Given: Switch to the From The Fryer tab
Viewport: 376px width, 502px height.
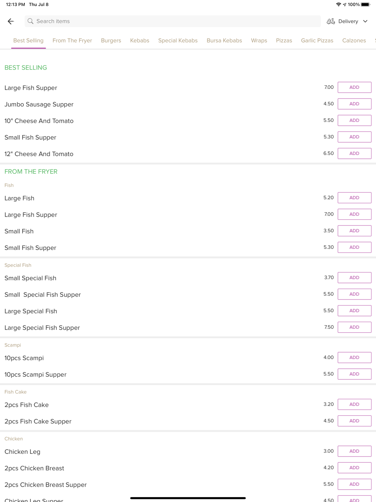Looking at the screenshot, I should pyautogui.click(x=72, y=41).
